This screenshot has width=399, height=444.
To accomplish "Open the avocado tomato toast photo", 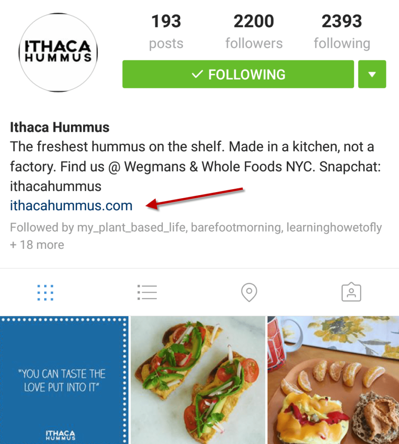I will pyautogui.click(x=198, y=380).
